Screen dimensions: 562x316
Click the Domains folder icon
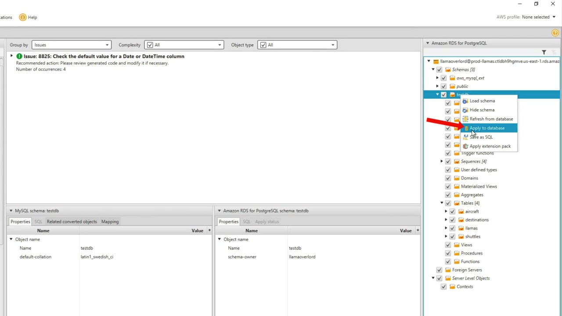pos(457,178)
